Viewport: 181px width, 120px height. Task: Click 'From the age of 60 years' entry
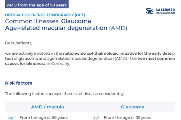44,117
